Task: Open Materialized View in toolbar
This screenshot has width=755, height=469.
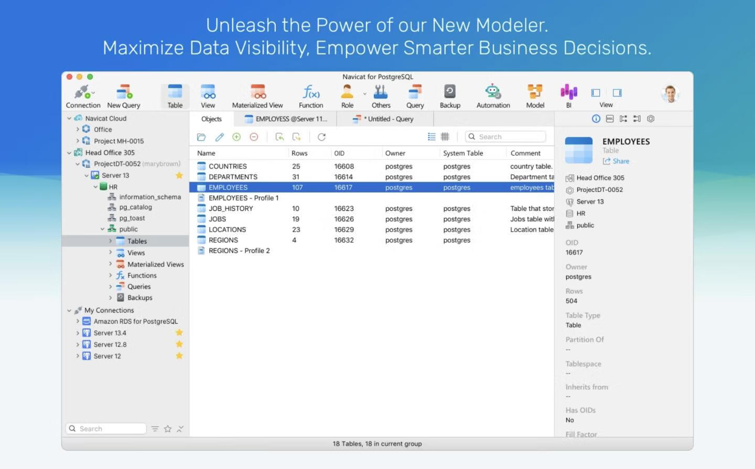Action: pyautogui.click(x=257, y=97)
